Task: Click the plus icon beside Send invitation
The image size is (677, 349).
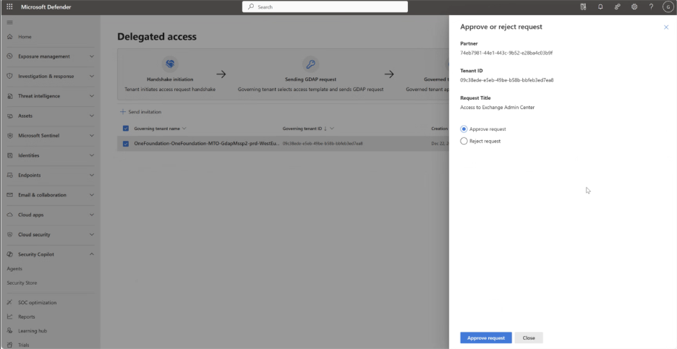Action: [x=123, y=112]
